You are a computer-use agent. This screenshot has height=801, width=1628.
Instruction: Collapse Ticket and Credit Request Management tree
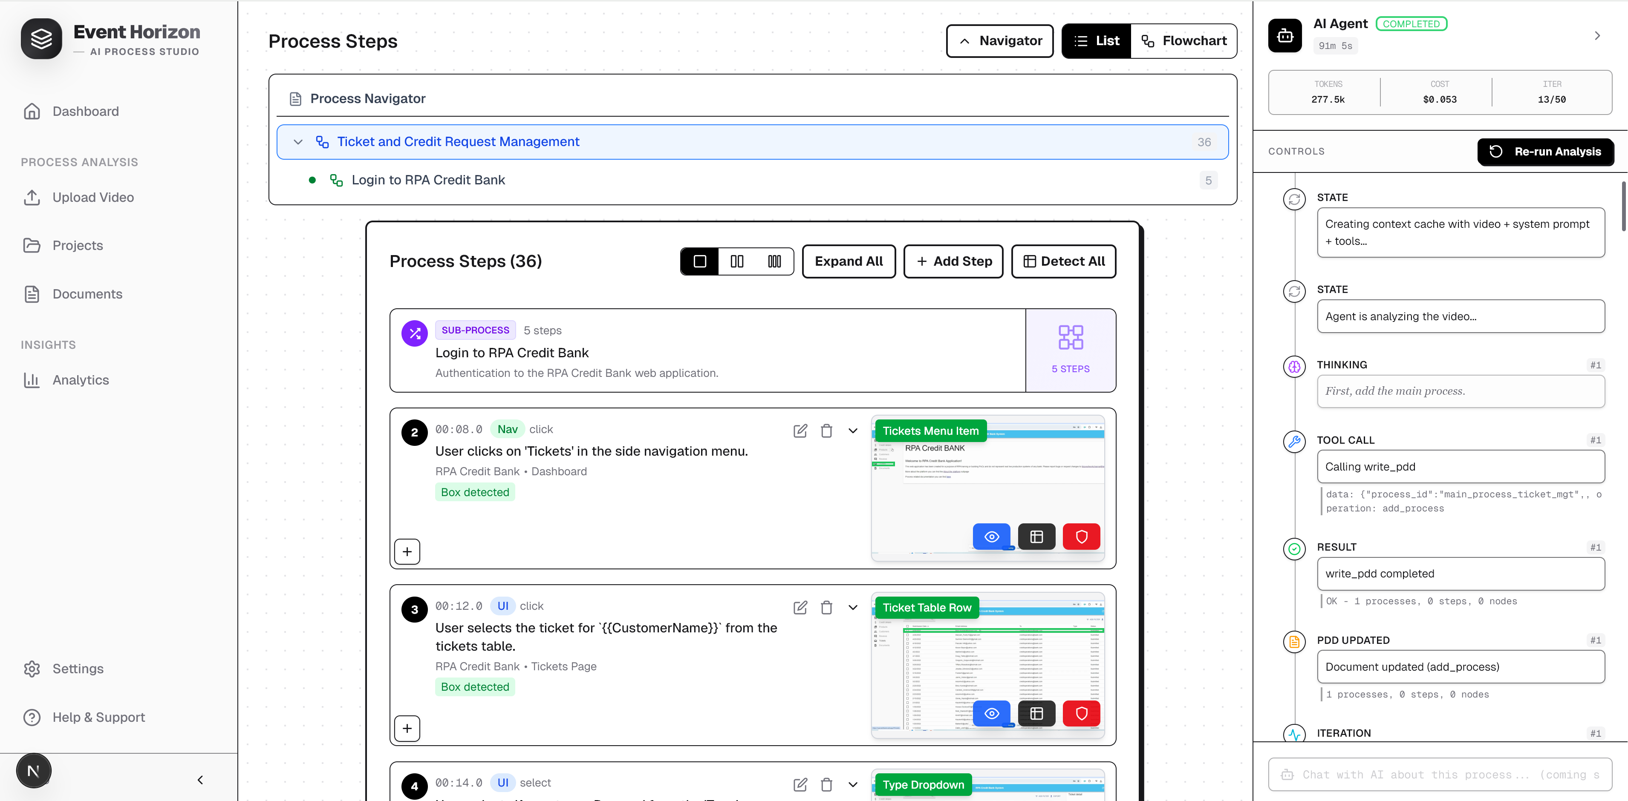click(298, 142)
